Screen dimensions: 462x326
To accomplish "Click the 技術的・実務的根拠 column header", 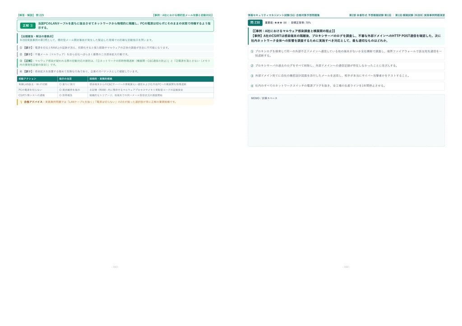I will point(151,79).
